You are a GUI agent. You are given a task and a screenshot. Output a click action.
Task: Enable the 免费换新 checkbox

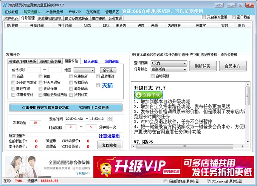pyautogui.click(x=71, y=76)
